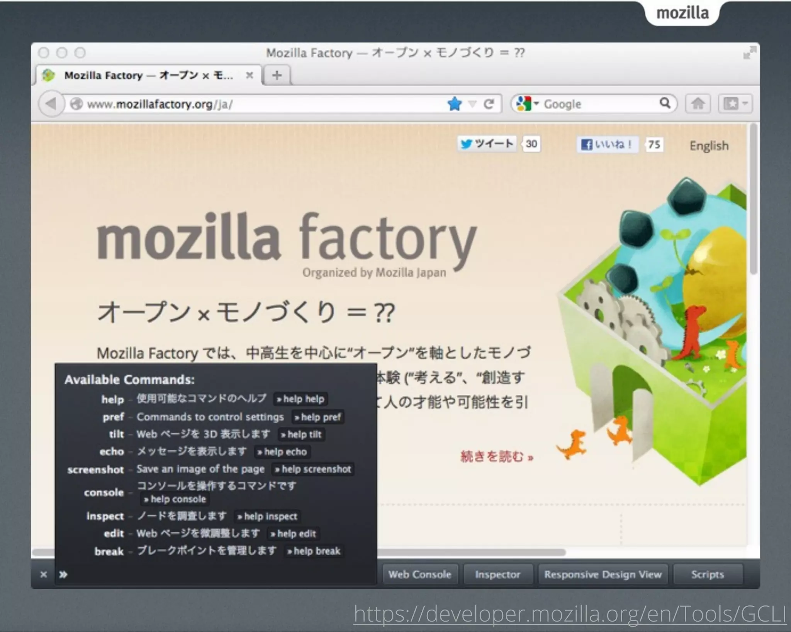
Task: Click the 'tilt' command name
Action: [x=116, y=434]
